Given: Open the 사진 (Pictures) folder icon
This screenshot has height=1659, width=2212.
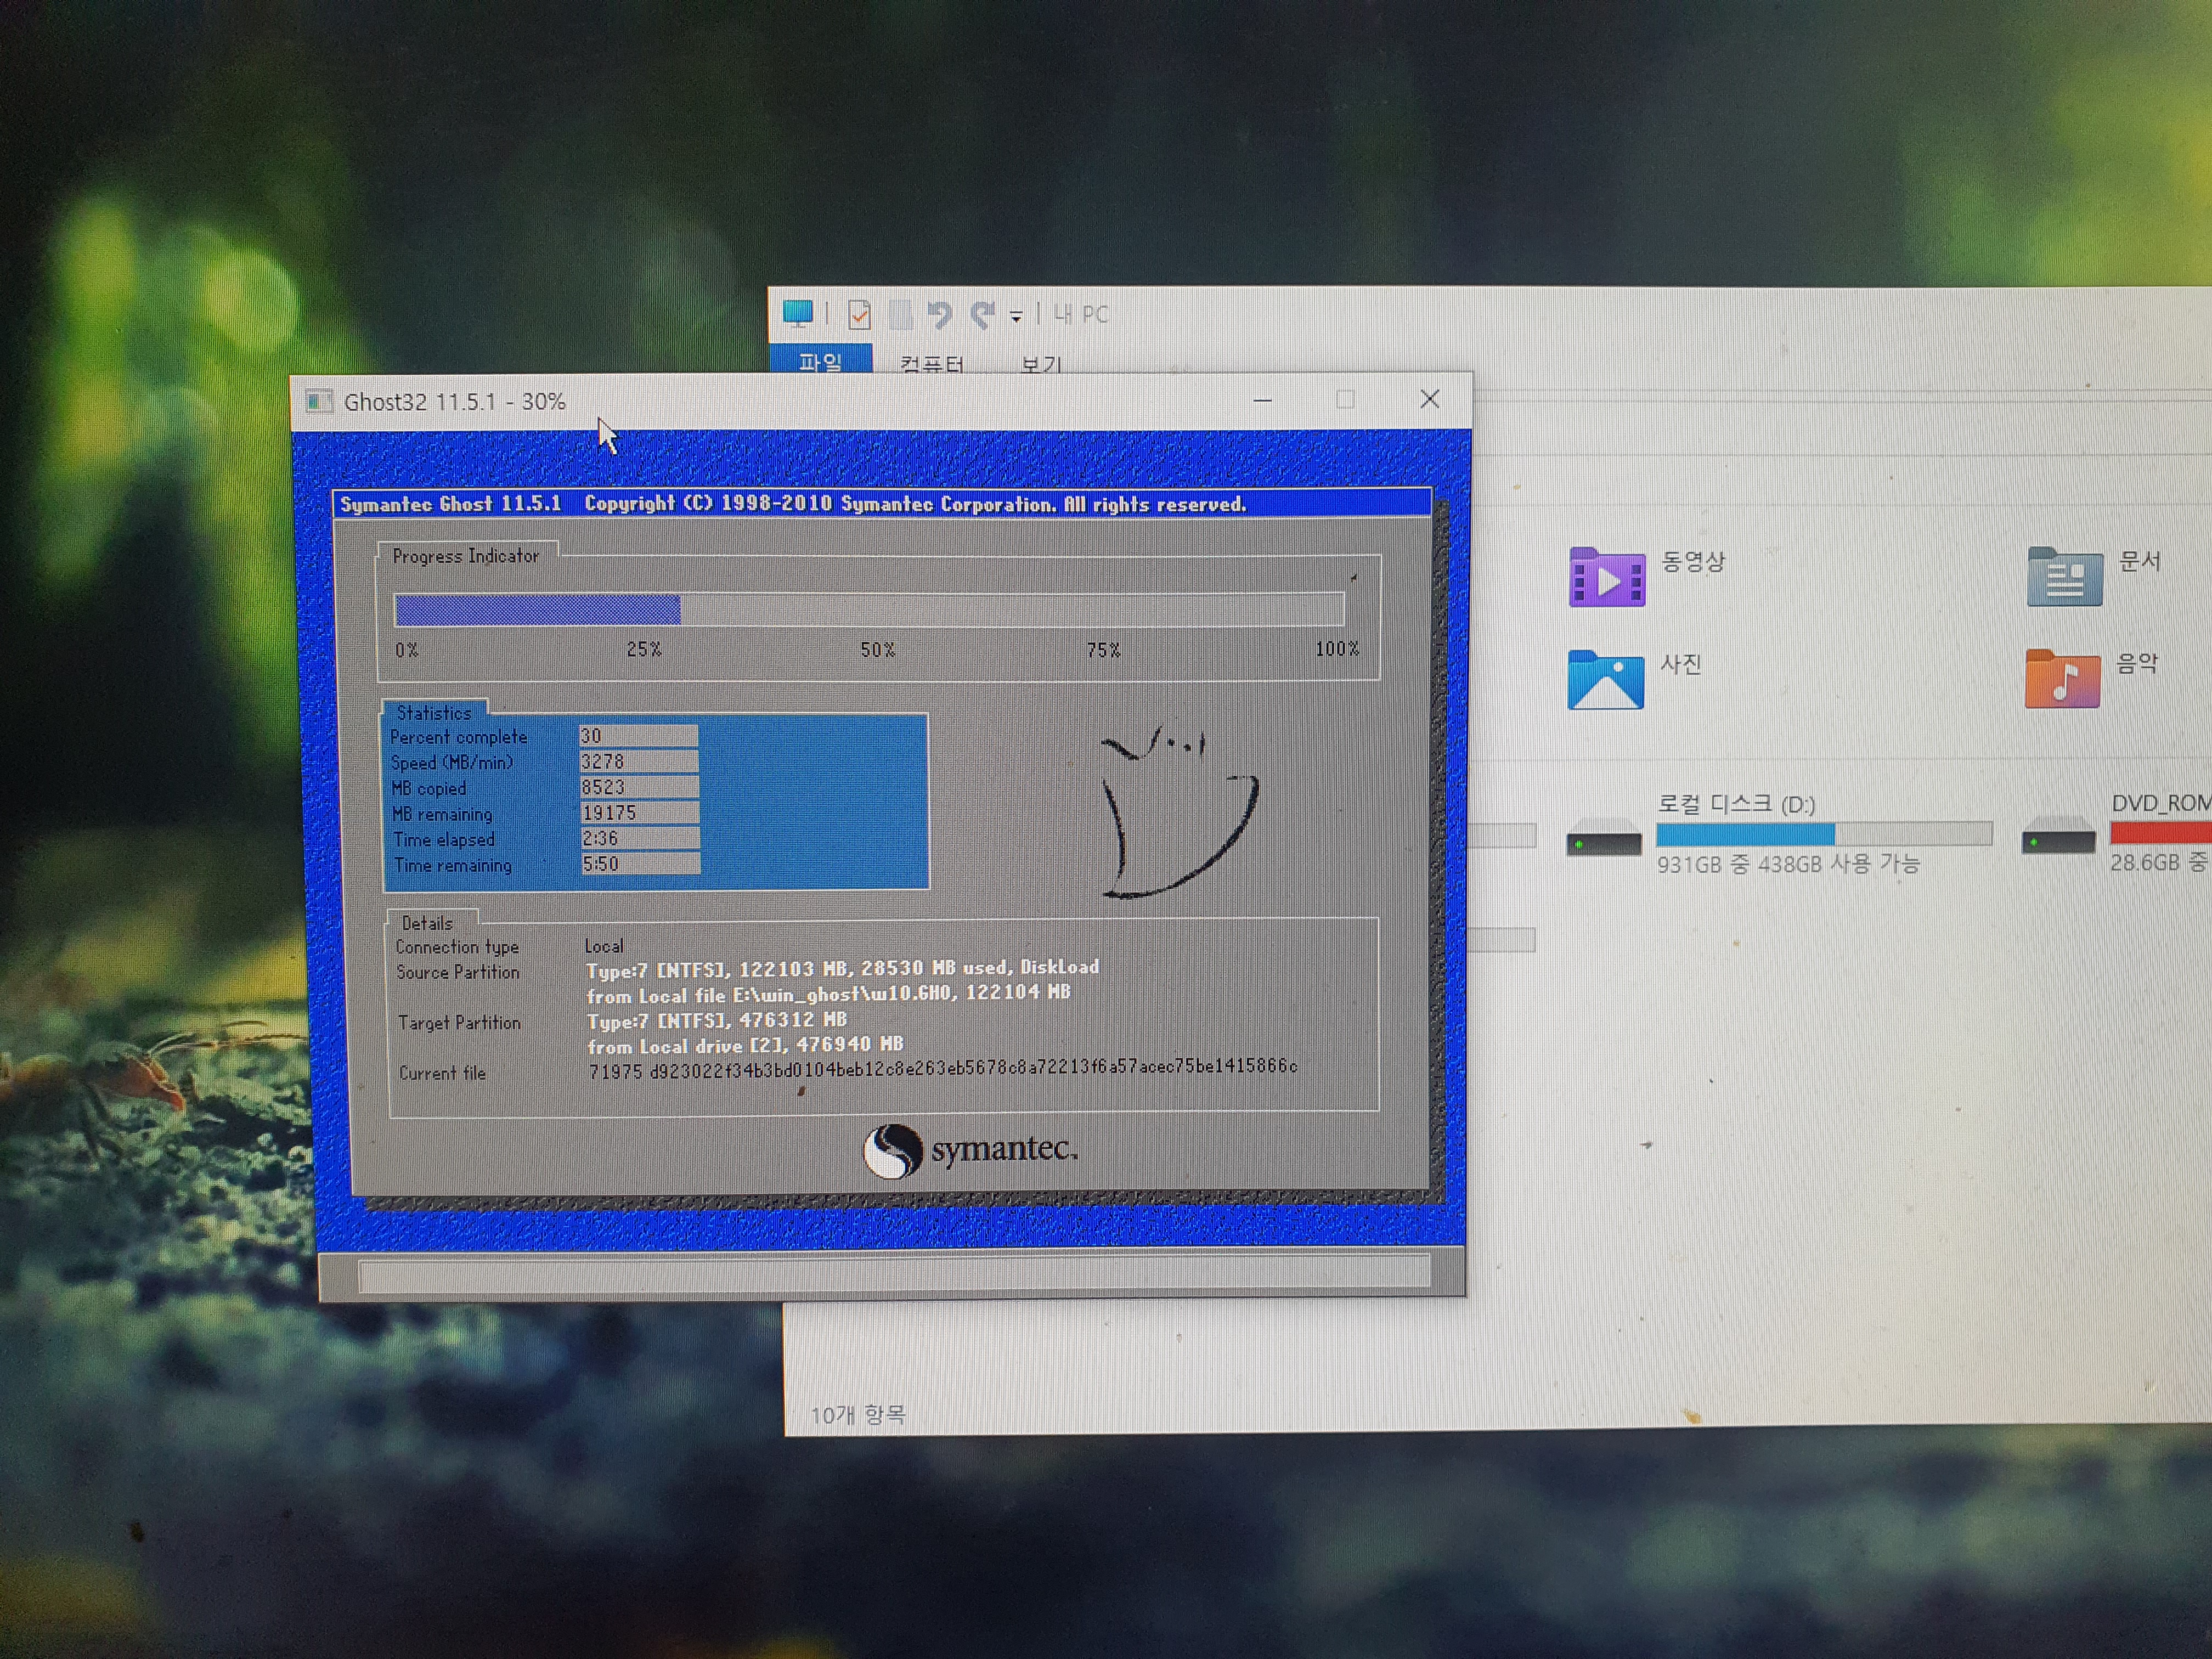Looking at the screenshot, I should (x=1605, y=680).
